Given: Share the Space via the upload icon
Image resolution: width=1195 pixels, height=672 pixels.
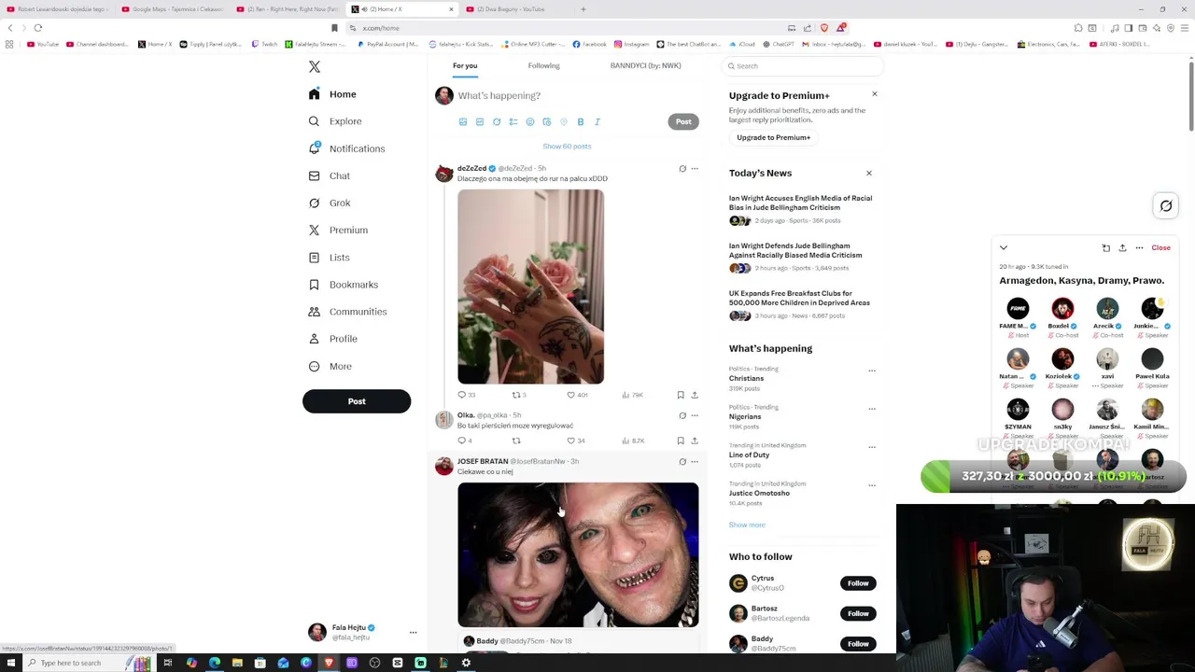Looking at the screenshot, I should pyautogui.click(x=1122, y=248).
